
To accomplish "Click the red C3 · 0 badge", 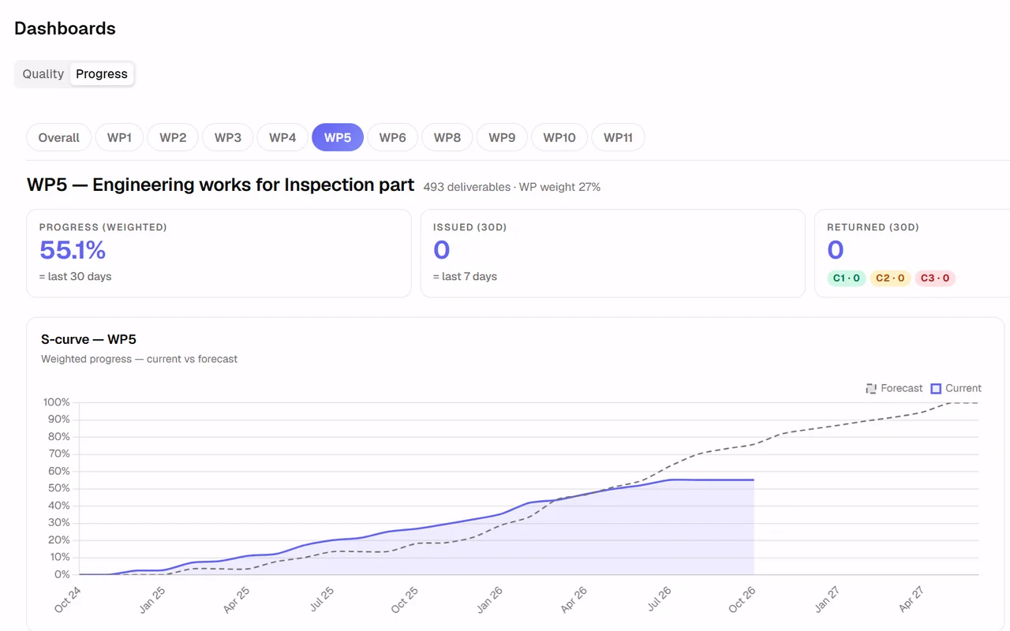I will tap(935, 278).
